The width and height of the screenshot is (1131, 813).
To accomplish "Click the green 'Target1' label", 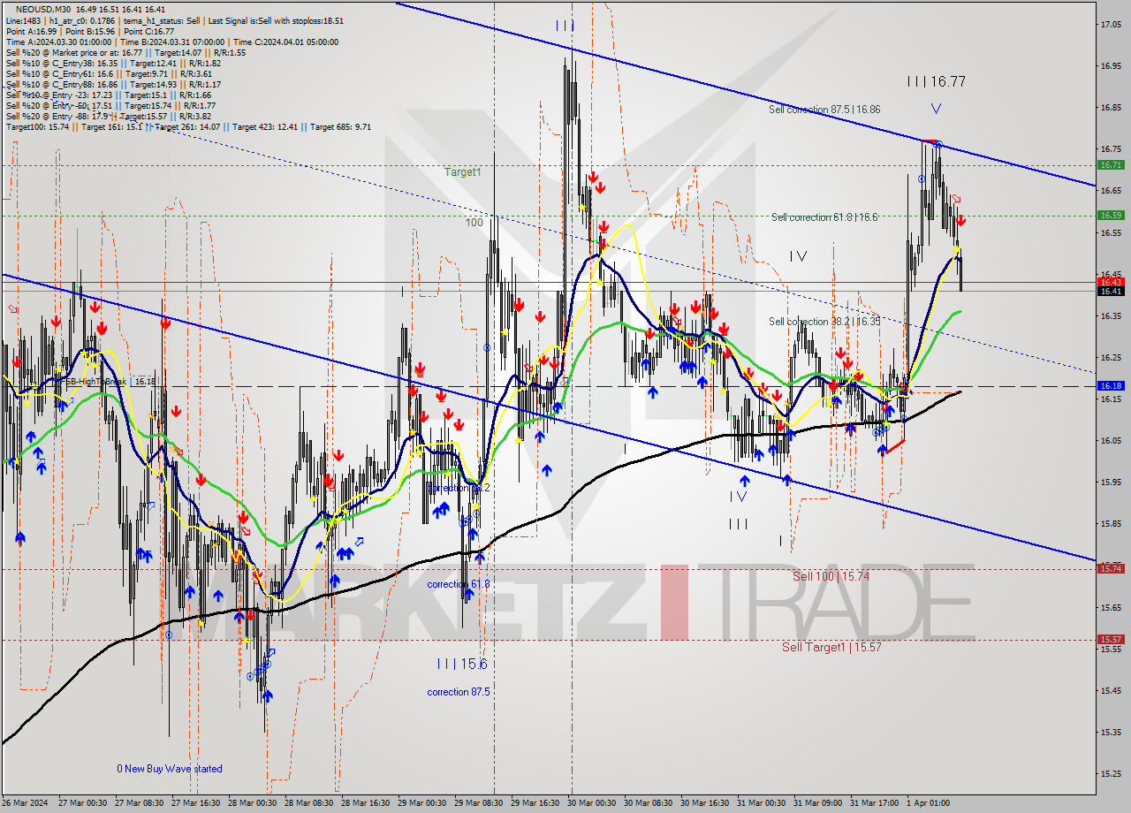I will [x=463, y=172].
